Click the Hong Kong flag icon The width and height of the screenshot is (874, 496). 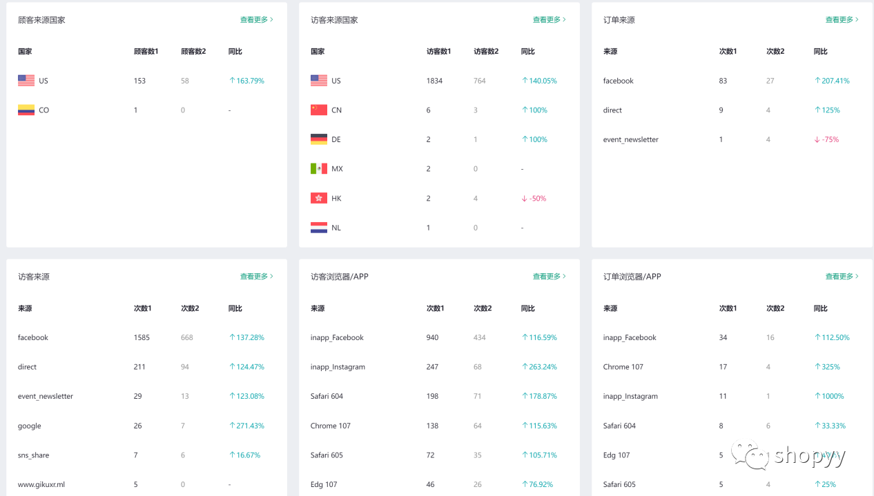click(x=319, y=199)
